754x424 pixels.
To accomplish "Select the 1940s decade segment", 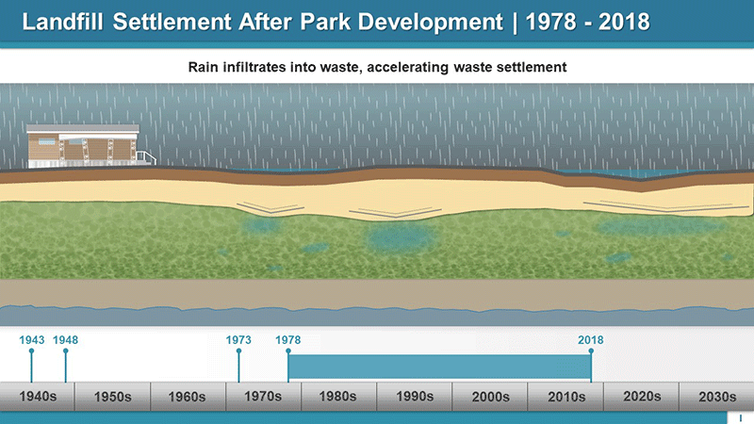I will [38, 397].
